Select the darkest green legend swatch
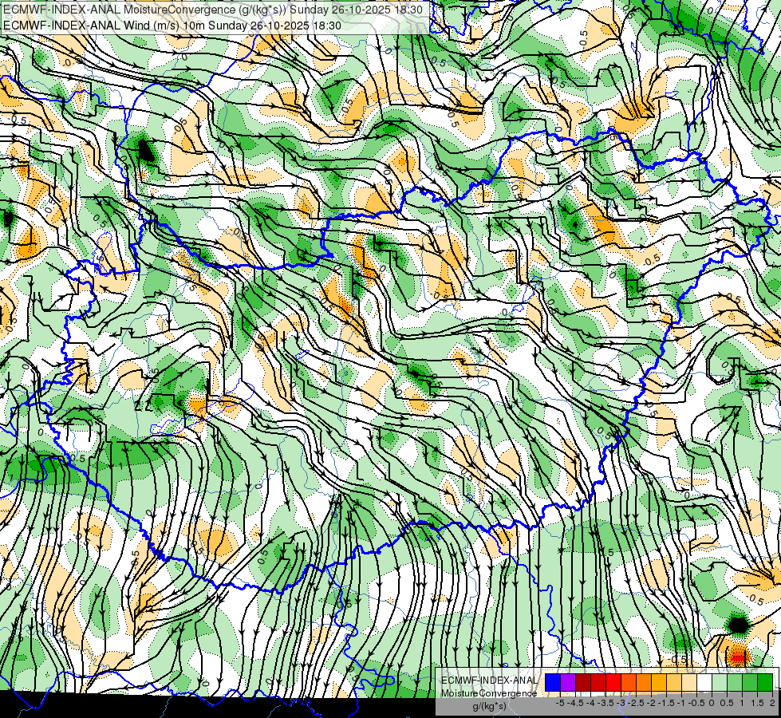781x718 pixels. pos(765,682)
